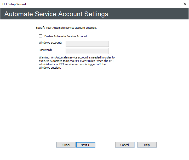Open Help for this wizard page
The image size is (189, 160).
pos(147,145)
